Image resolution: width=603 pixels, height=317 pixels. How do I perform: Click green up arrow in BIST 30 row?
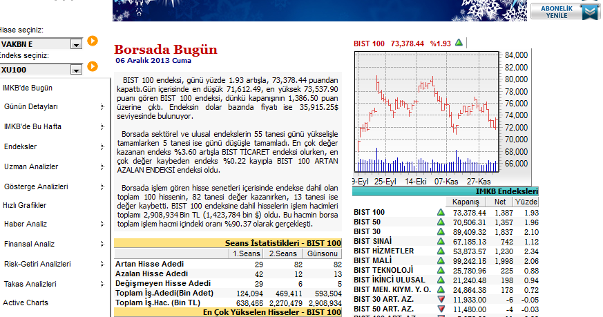[x=441, y=231]
